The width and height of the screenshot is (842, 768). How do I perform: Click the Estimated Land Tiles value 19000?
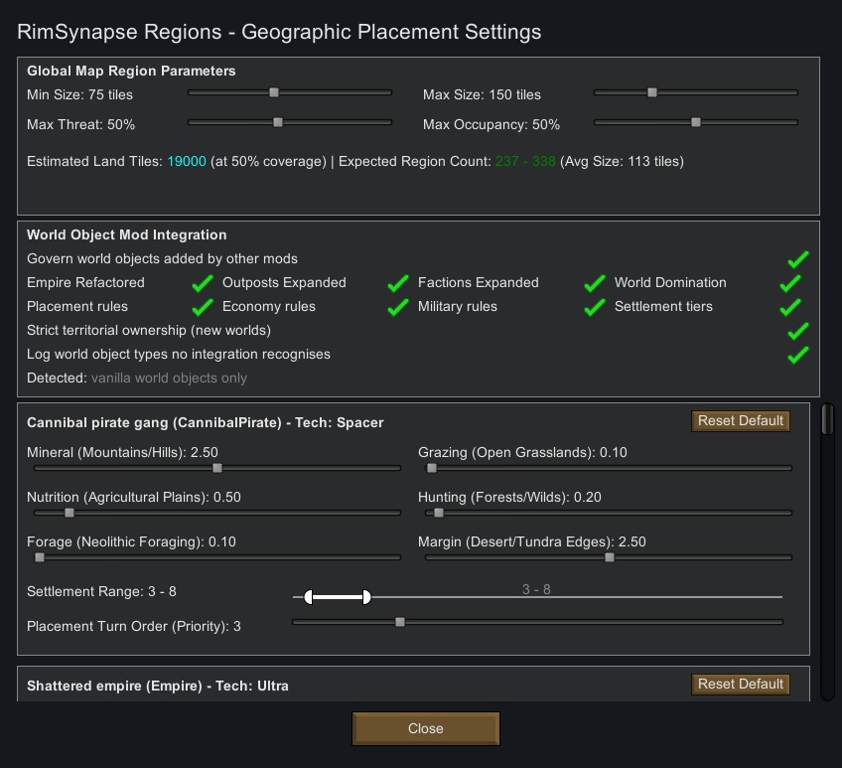click(187, 161)
